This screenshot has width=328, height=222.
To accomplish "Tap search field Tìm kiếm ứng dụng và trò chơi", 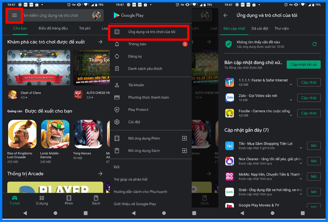I will click(x=56, y=15).
